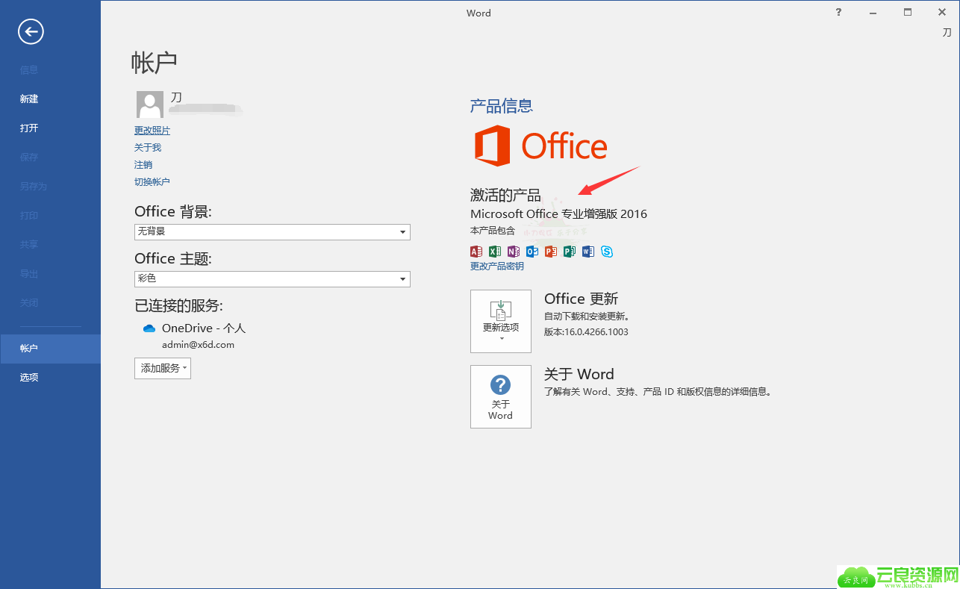Click the version text "版本:16.0.4266.1003"
The height and width of the screenshot is (589, 960).
(x=586, y=332)
